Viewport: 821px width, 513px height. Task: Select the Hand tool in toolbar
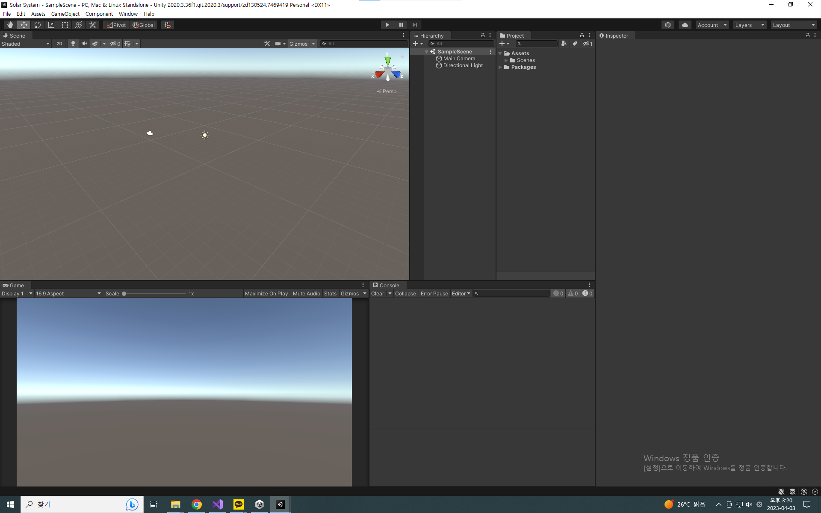10,25
